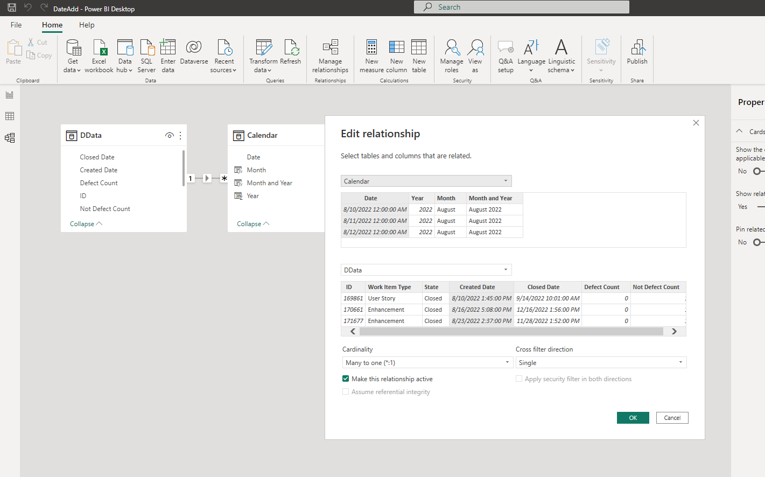The width and height of the screenshot is (765, 477).
Task: Select the Home ribbon tab
Action: pyautogui.click(x=52, y=25)
